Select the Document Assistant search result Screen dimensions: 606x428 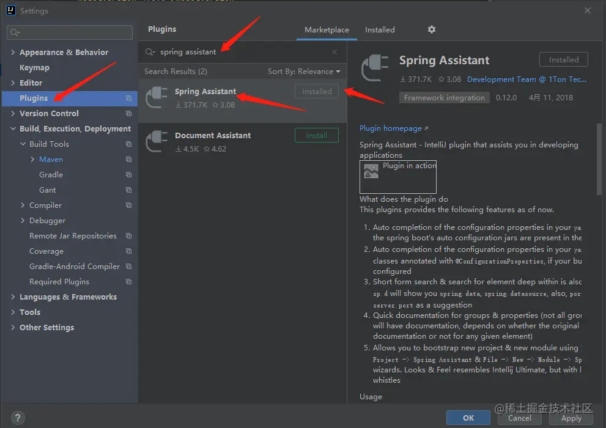tap(242, 142)
